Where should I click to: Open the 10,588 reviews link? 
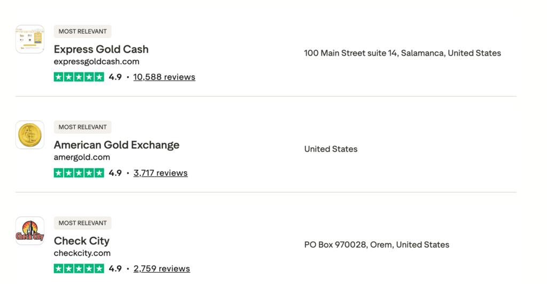[164, 77]
